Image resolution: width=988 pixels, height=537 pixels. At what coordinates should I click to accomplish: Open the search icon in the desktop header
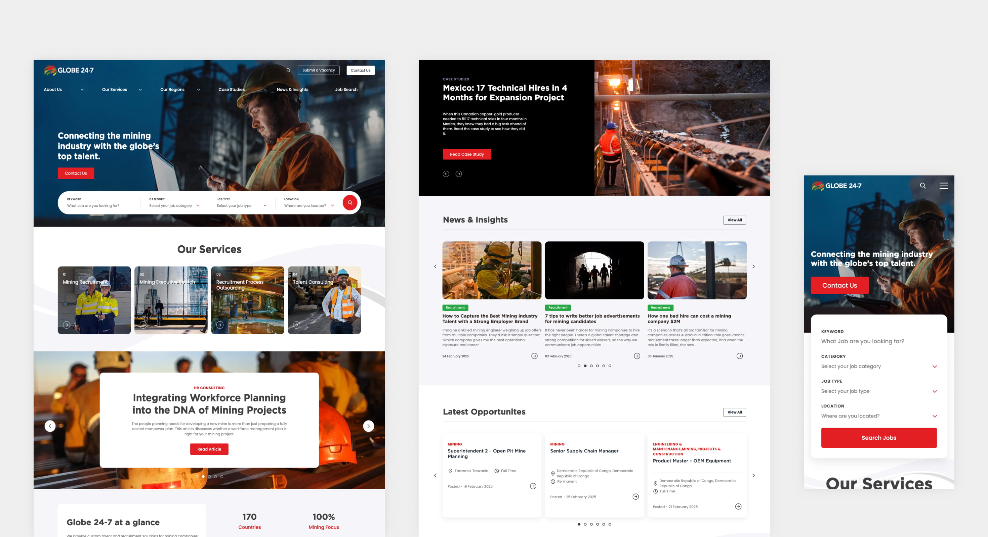tap(288, 70)
